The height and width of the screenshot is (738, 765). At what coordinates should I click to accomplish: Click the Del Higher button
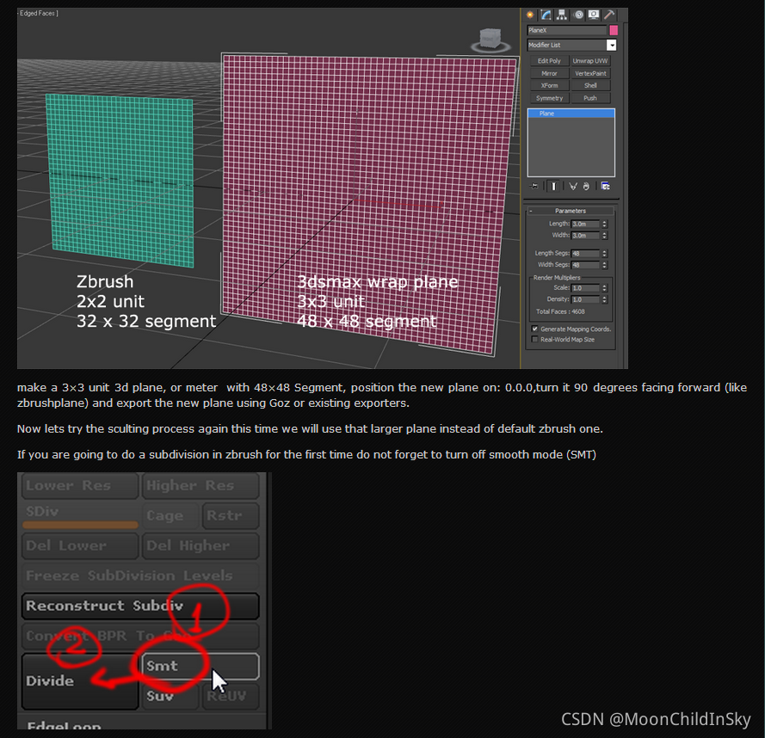[200, 546]
